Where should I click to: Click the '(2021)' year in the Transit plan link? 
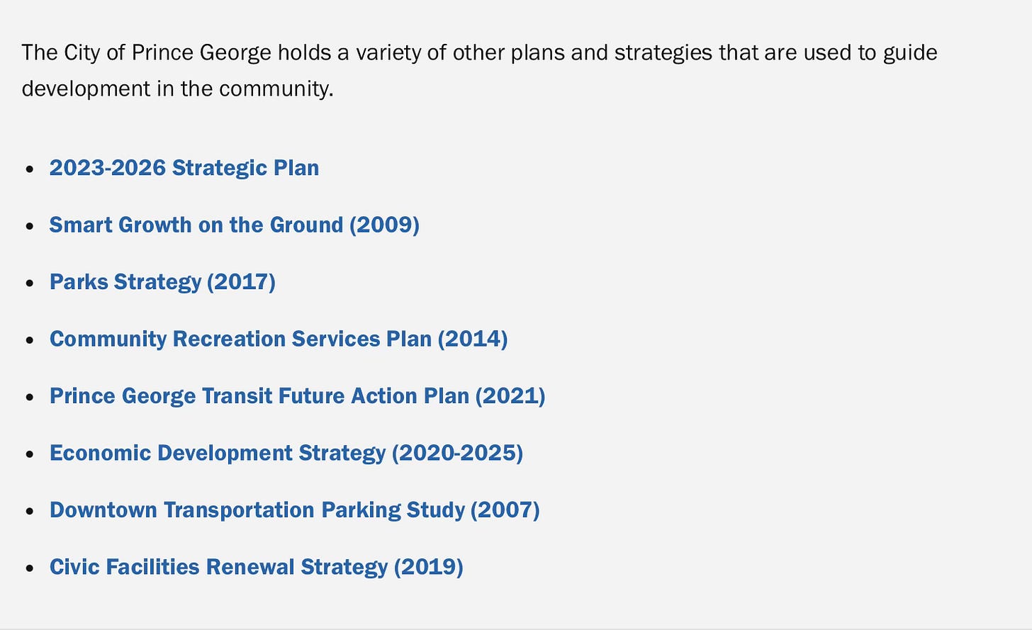[510, 396]
